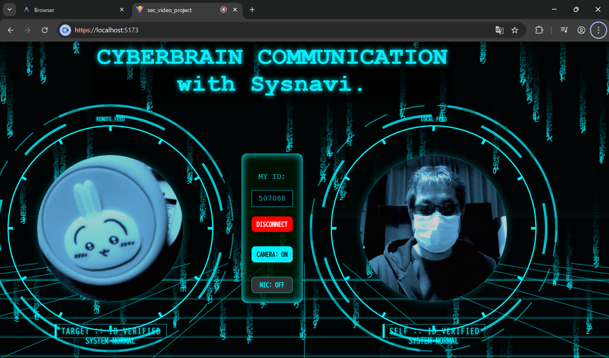
Task: Bookmark this page with the star icon
Action: click(x=515, y=30)
